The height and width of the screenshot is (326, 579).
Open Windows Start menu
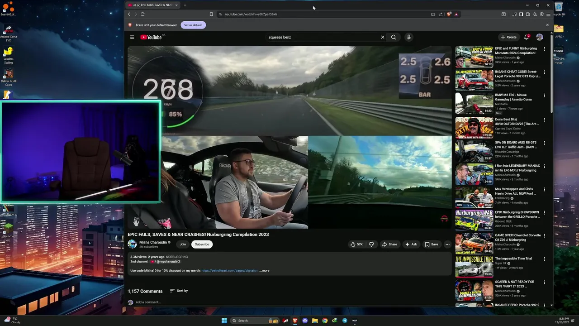[224, 321]
